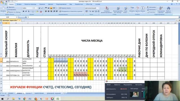Increase font size with the large A icon

pyautogui.click(x=39, y=8)
